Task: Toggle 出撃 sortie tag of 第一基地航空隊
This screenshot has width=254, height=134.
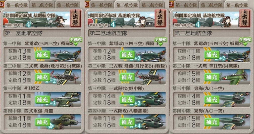Action: click(76, 18)
